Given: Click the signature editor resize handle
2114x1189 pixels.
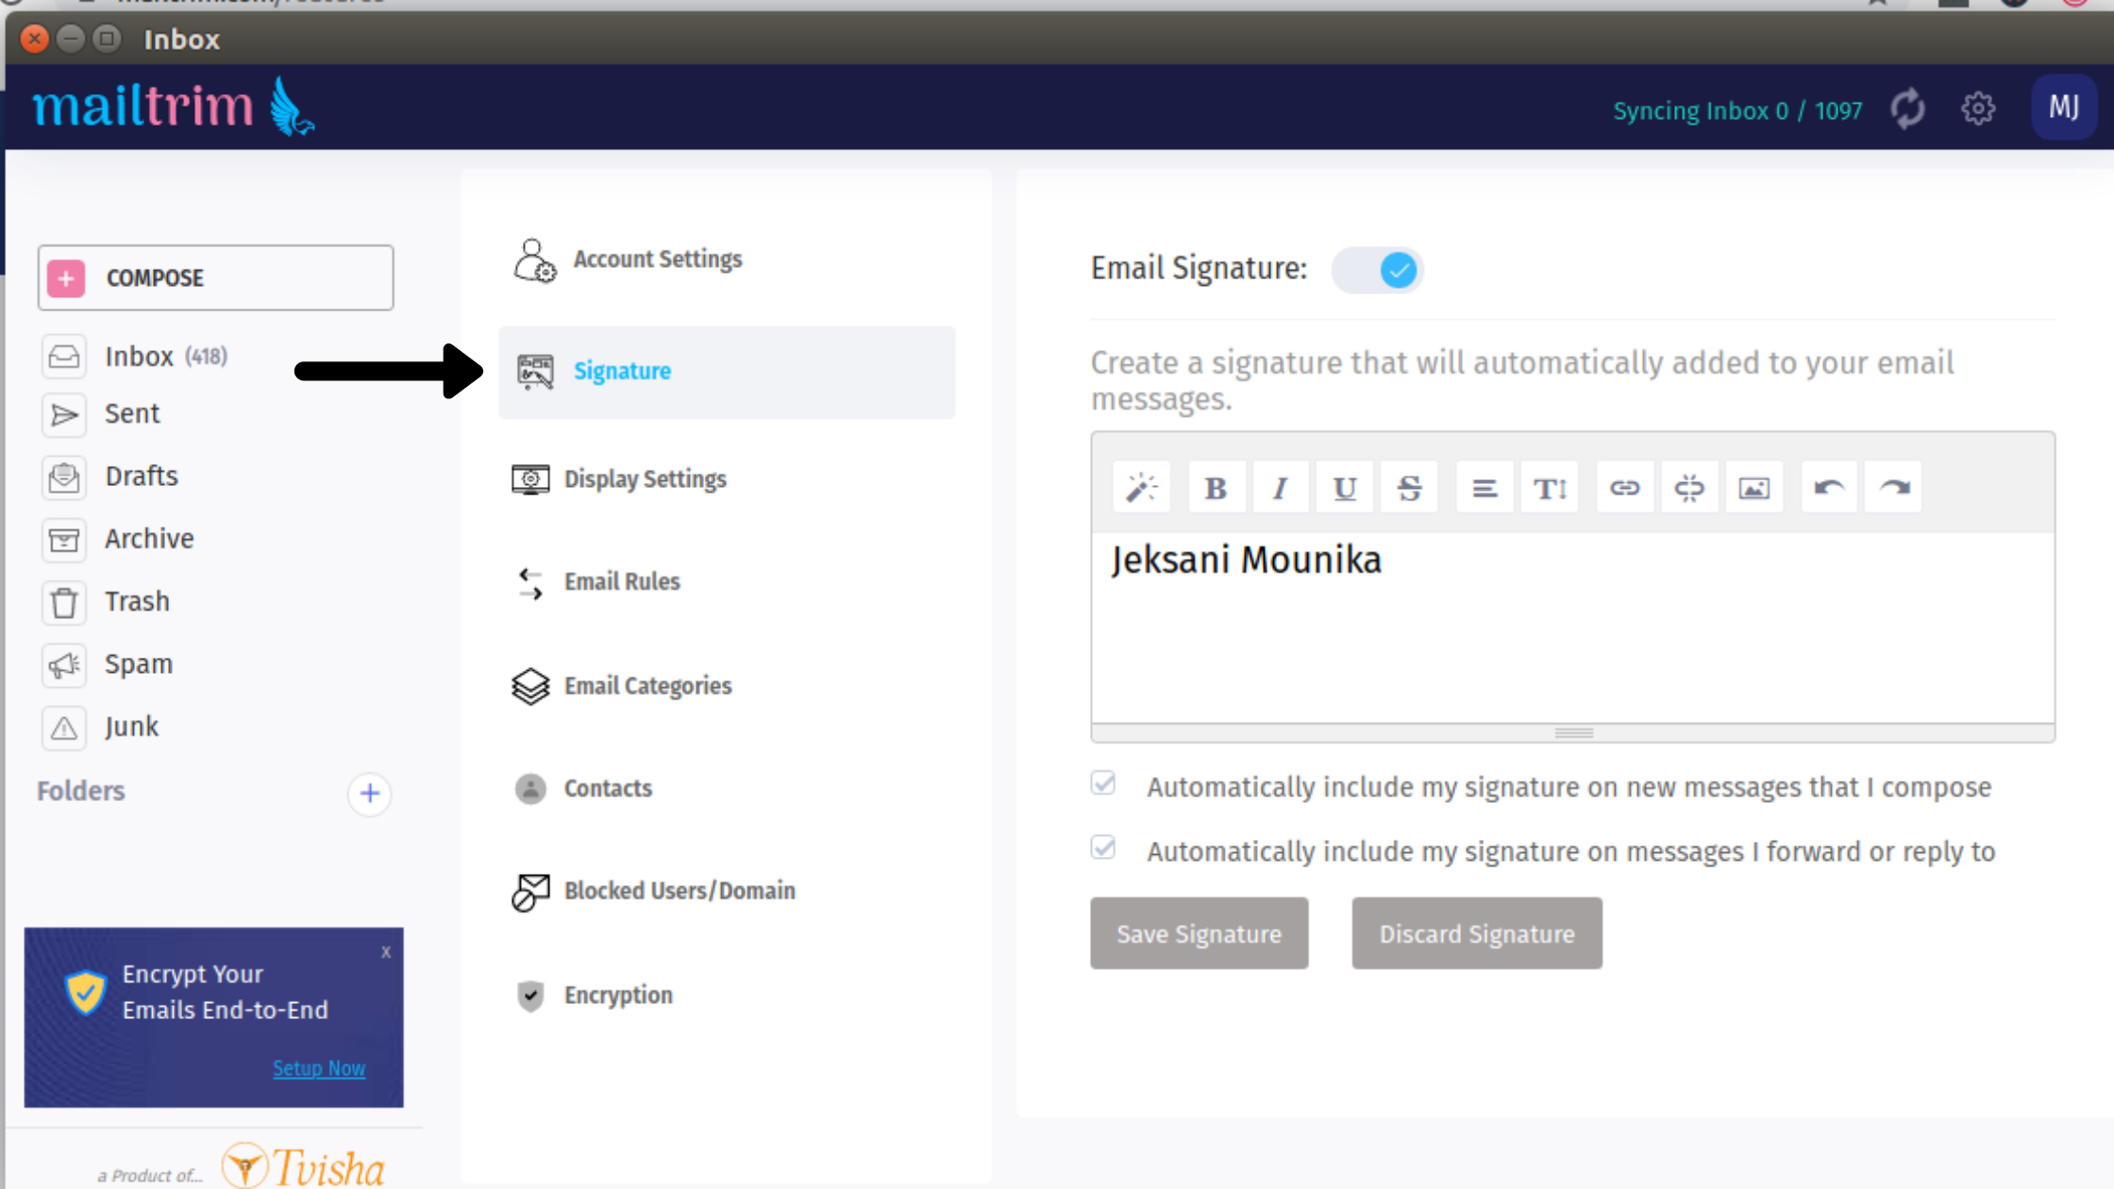Looking at the screenshot, I should tap(1573, 733).
